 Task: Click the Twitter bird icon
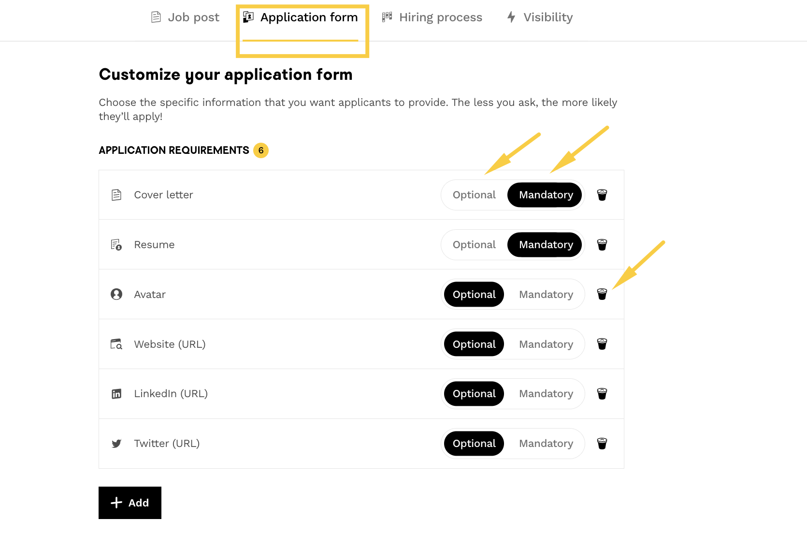tap(116, 444)
